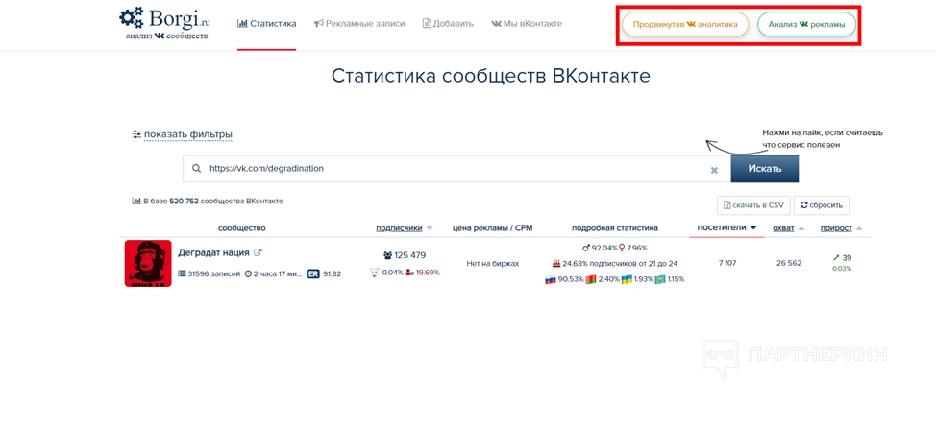The image size is (936, 428).
Task: Open the Деградат нация community avatar
Action: click(x=148, y=264)
